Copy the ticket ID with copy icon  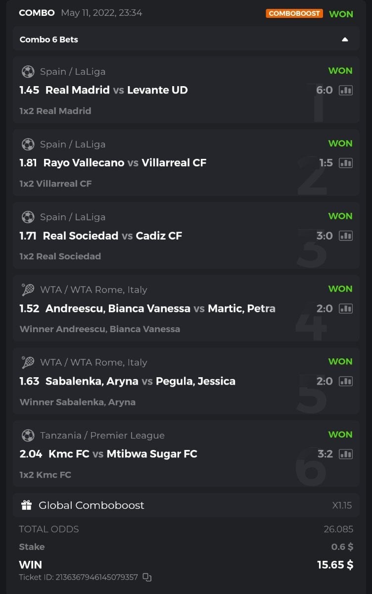147,577
